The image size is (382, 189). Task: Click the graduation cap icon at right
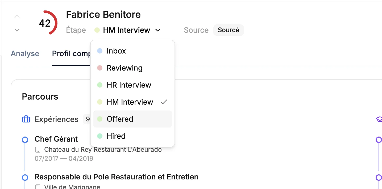(379, 119)
